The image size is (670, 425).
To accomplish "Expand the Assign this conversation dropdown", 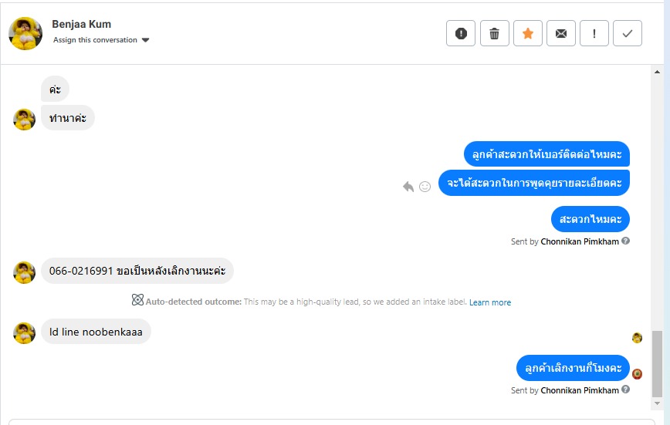I will 145,40.
